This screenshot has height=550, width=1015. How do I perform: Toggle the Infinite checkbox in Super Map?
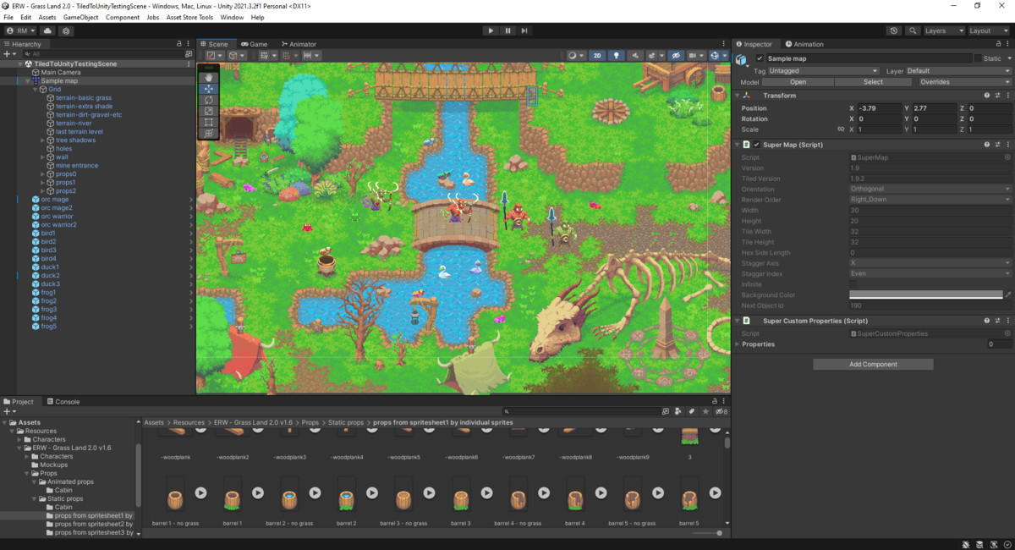(853, 284)
